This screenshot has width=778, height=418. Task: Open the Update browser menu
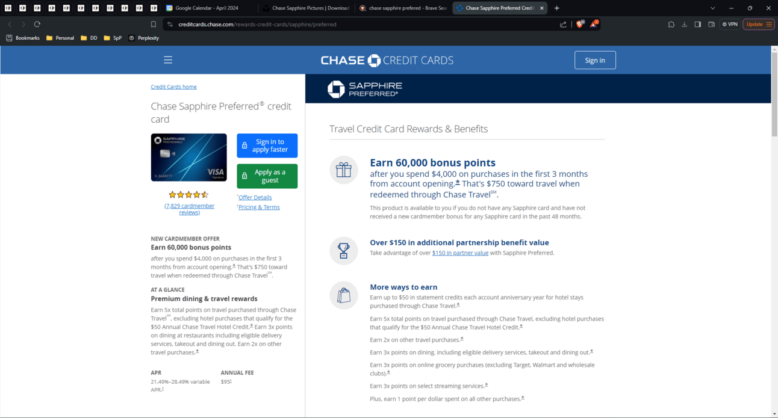(759, 24)
